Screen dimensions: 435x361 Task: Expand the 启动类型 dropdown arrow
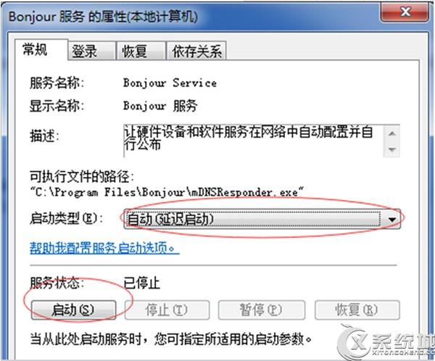click(x=391, y=220)
